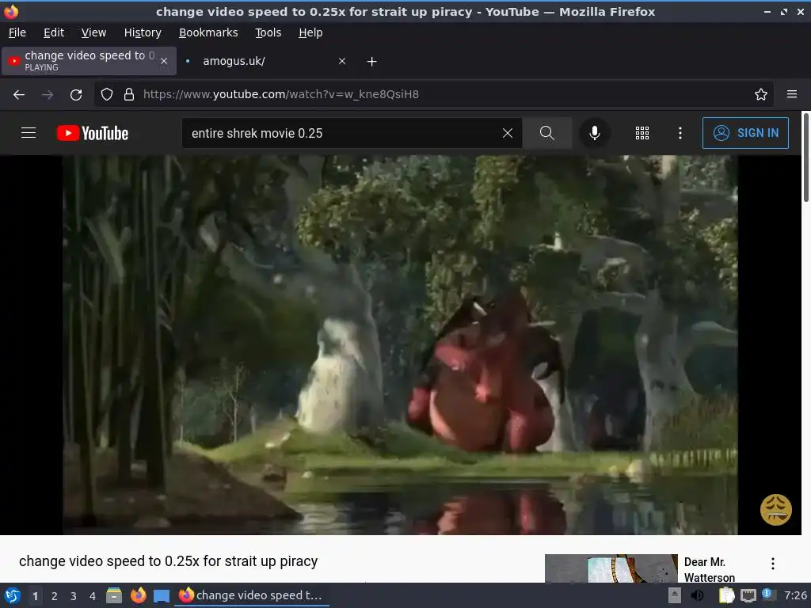Show site security lock information

coord(129,94)
